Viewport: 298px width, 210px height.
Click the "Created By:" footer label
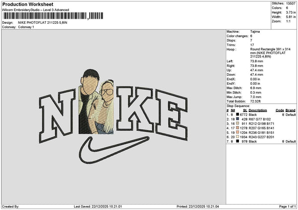pyautogui.click(x=10, y=207)
